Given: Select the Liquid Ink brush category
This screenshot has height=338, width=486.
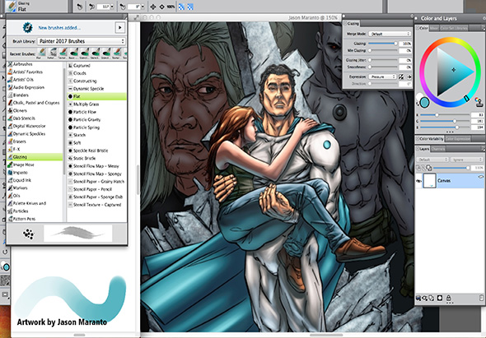Looking at the screenshot, I should pos(35,180).
